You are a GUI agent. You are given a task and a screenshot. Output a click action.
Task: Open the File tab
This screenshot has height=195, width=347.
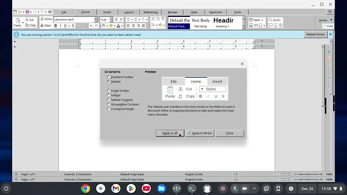(x=64, y=12)
